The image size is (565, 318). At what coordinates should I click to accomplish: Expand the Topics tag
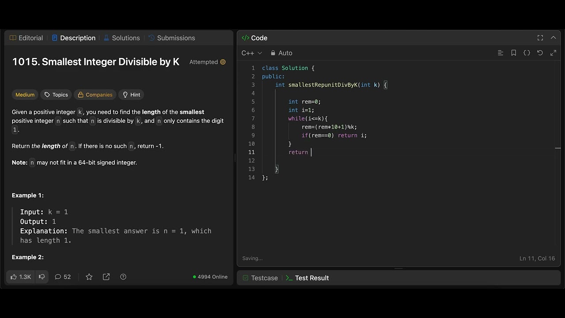click(x=56, y=95)
